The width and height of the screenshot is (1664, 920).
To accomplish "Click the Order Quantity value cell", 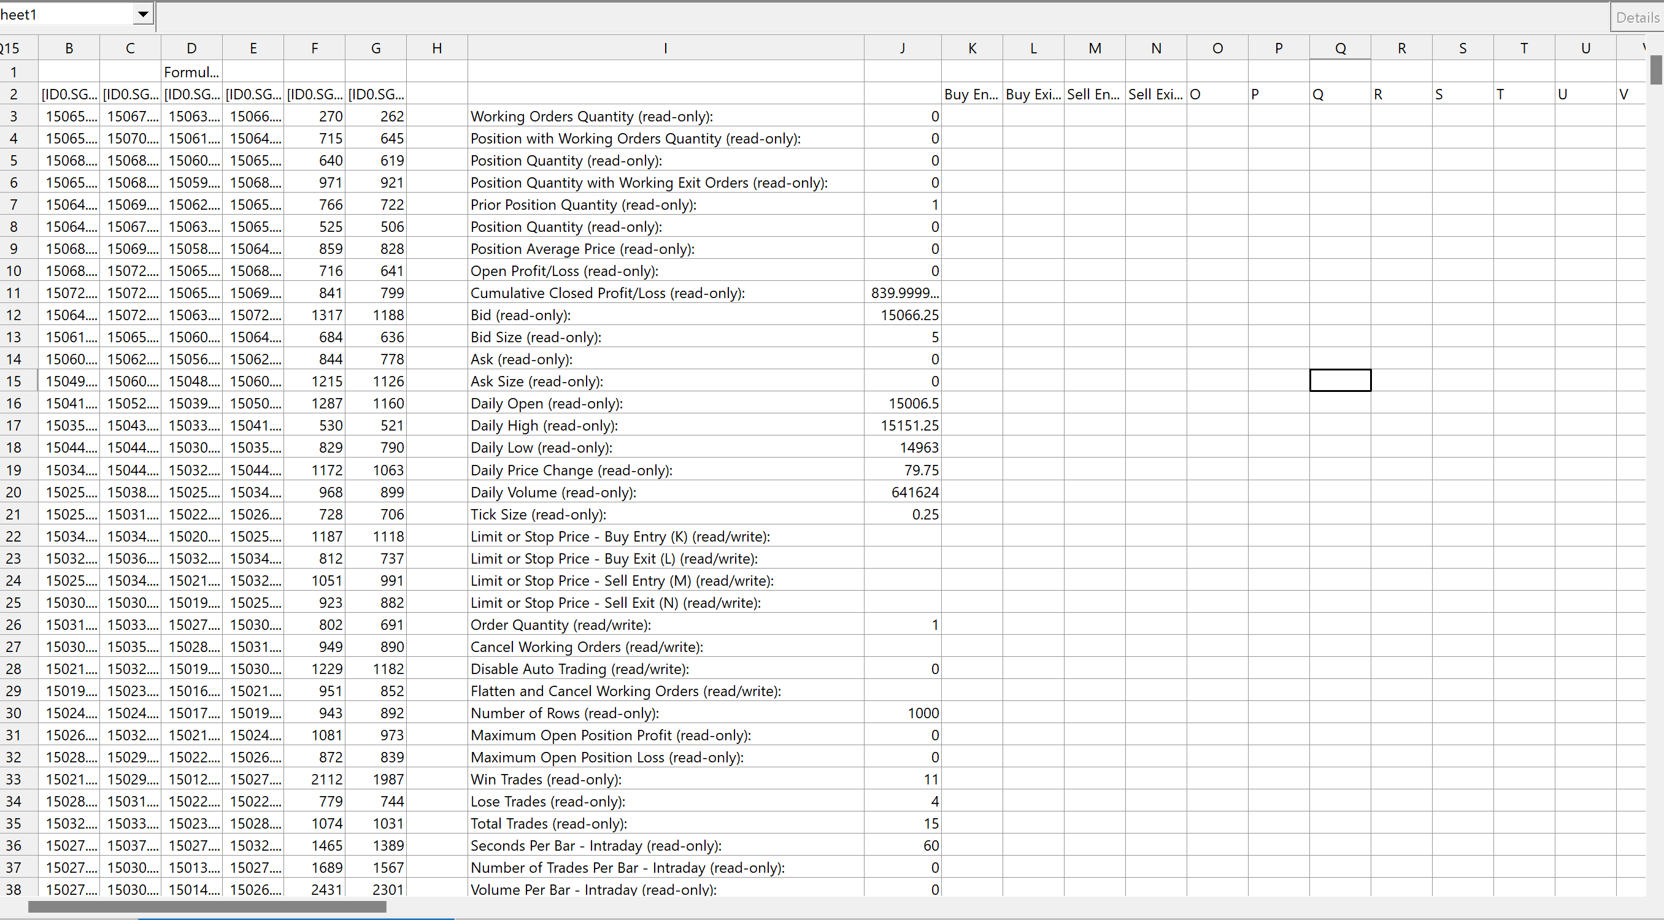I will point(903,624).
